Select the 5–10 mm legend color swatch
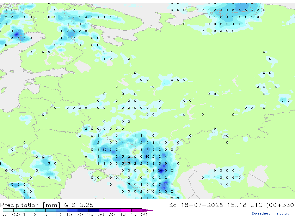Screen dimensions: 295x216 point(51,210)
